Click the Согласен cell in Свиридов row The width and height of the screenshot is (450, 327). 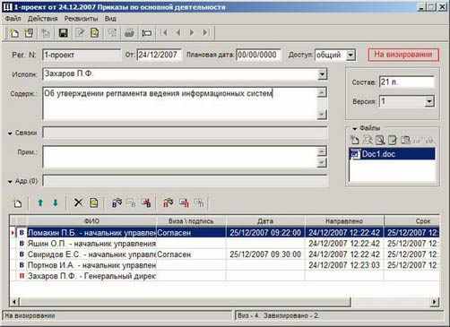point(191,254)
